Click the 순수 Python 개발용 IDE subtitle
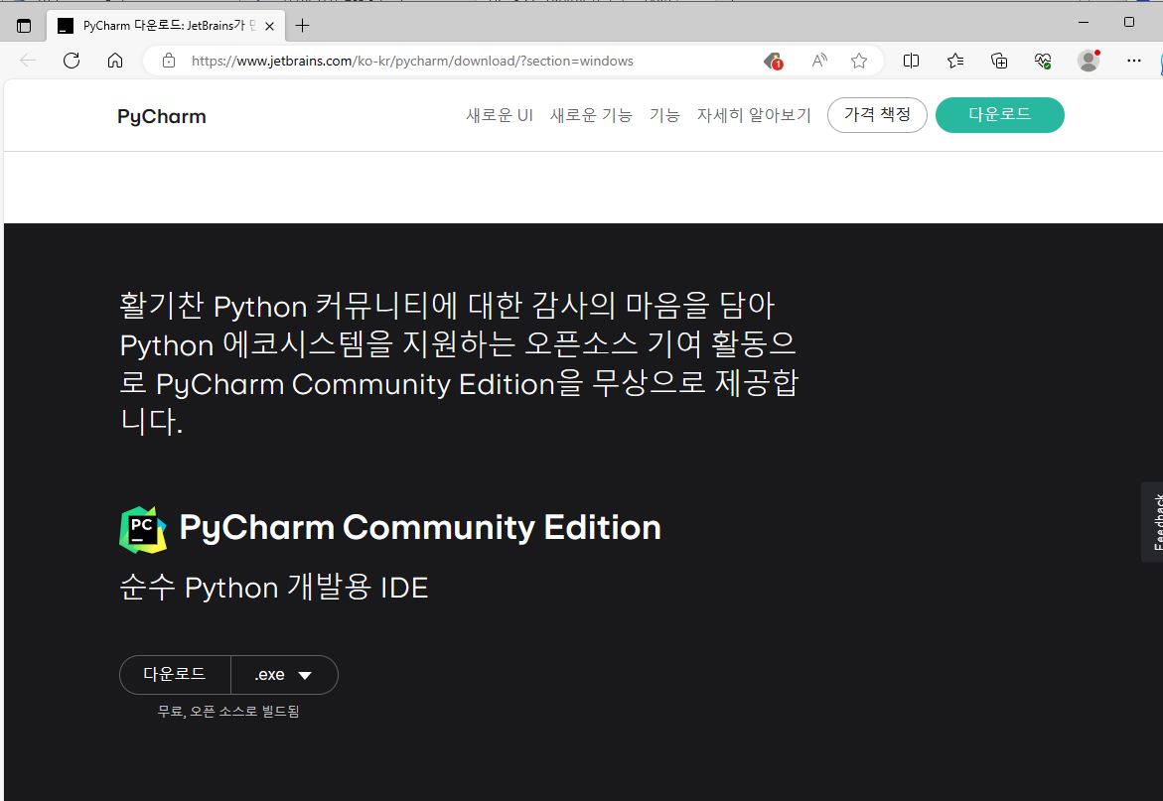The width and height of the screenshot is (1163, 801). click(274, 588)
